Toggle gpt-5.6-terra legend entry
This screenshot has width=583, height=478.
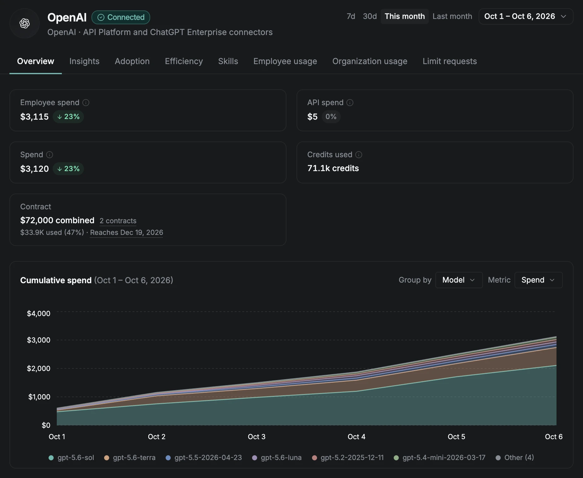pyautogui.click(x=130, y=457)
